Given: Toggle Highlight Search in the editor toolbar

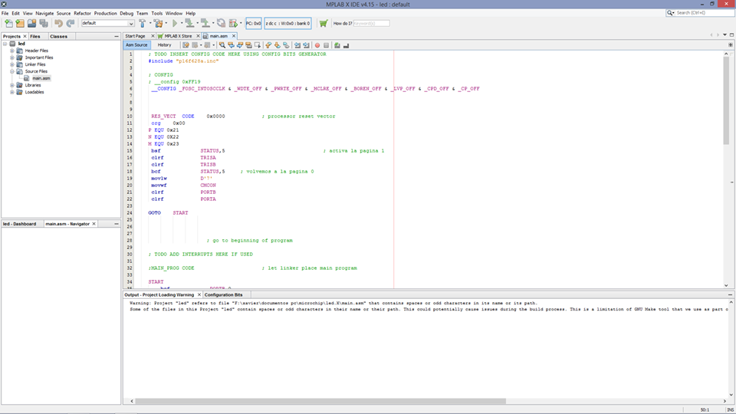Looking at the screenshot, I should point(248,45).
